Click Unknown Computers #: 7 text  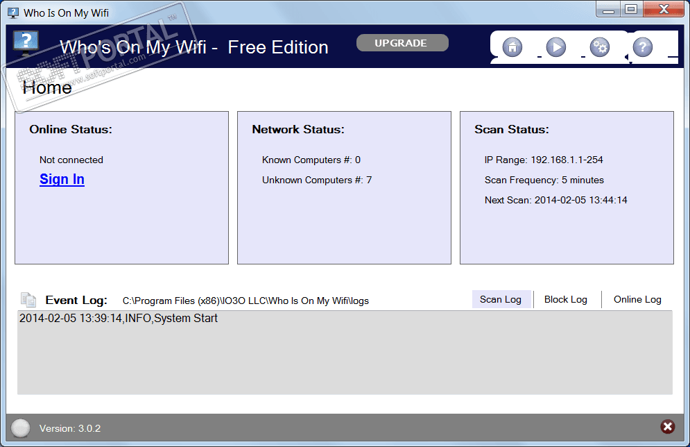317,180
